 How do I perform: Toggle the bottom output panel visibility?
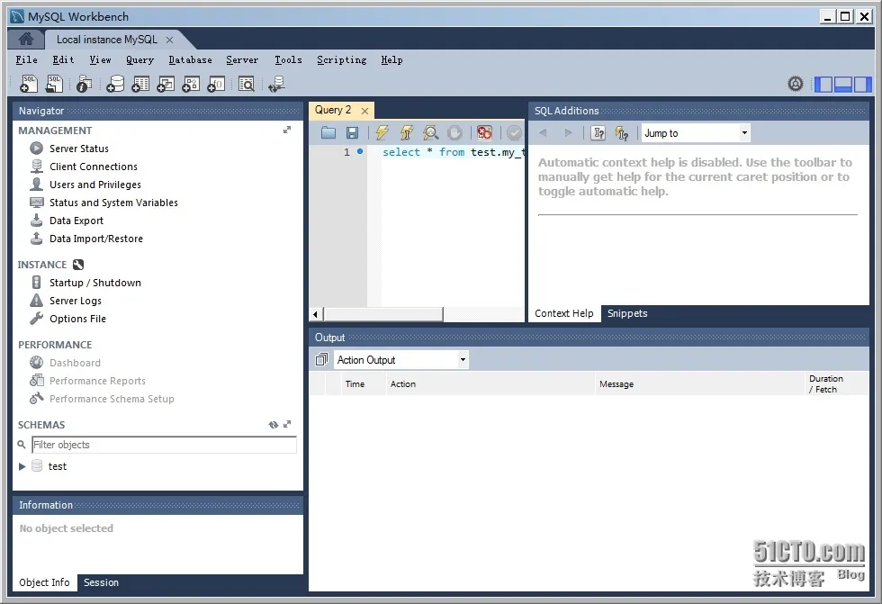point(842,85)
